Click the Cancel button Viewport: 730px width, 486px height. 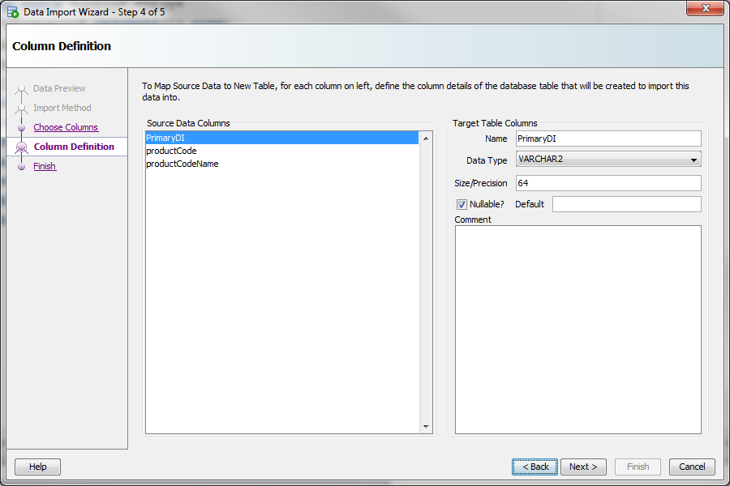[692, 467]
